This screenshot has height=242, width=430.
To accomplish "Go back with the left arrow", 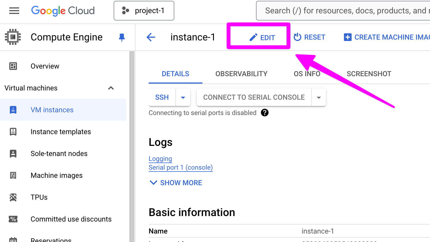I will click(x=151, y=37).
